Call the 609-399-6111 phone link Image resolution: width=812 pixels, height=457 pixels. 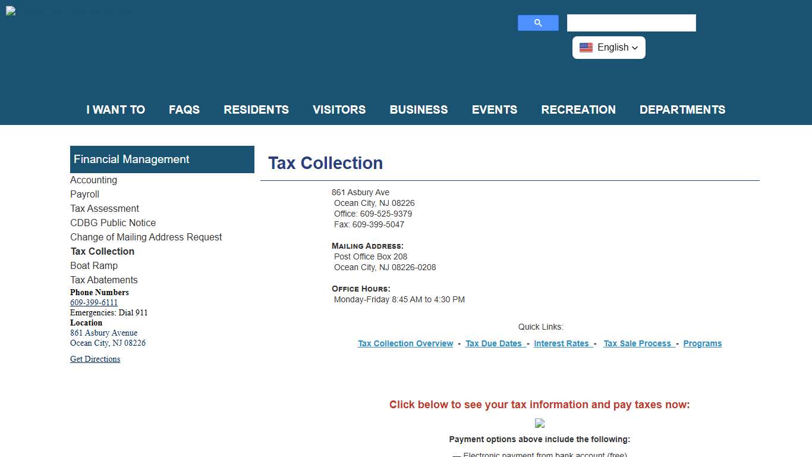[x=94, y=302]
